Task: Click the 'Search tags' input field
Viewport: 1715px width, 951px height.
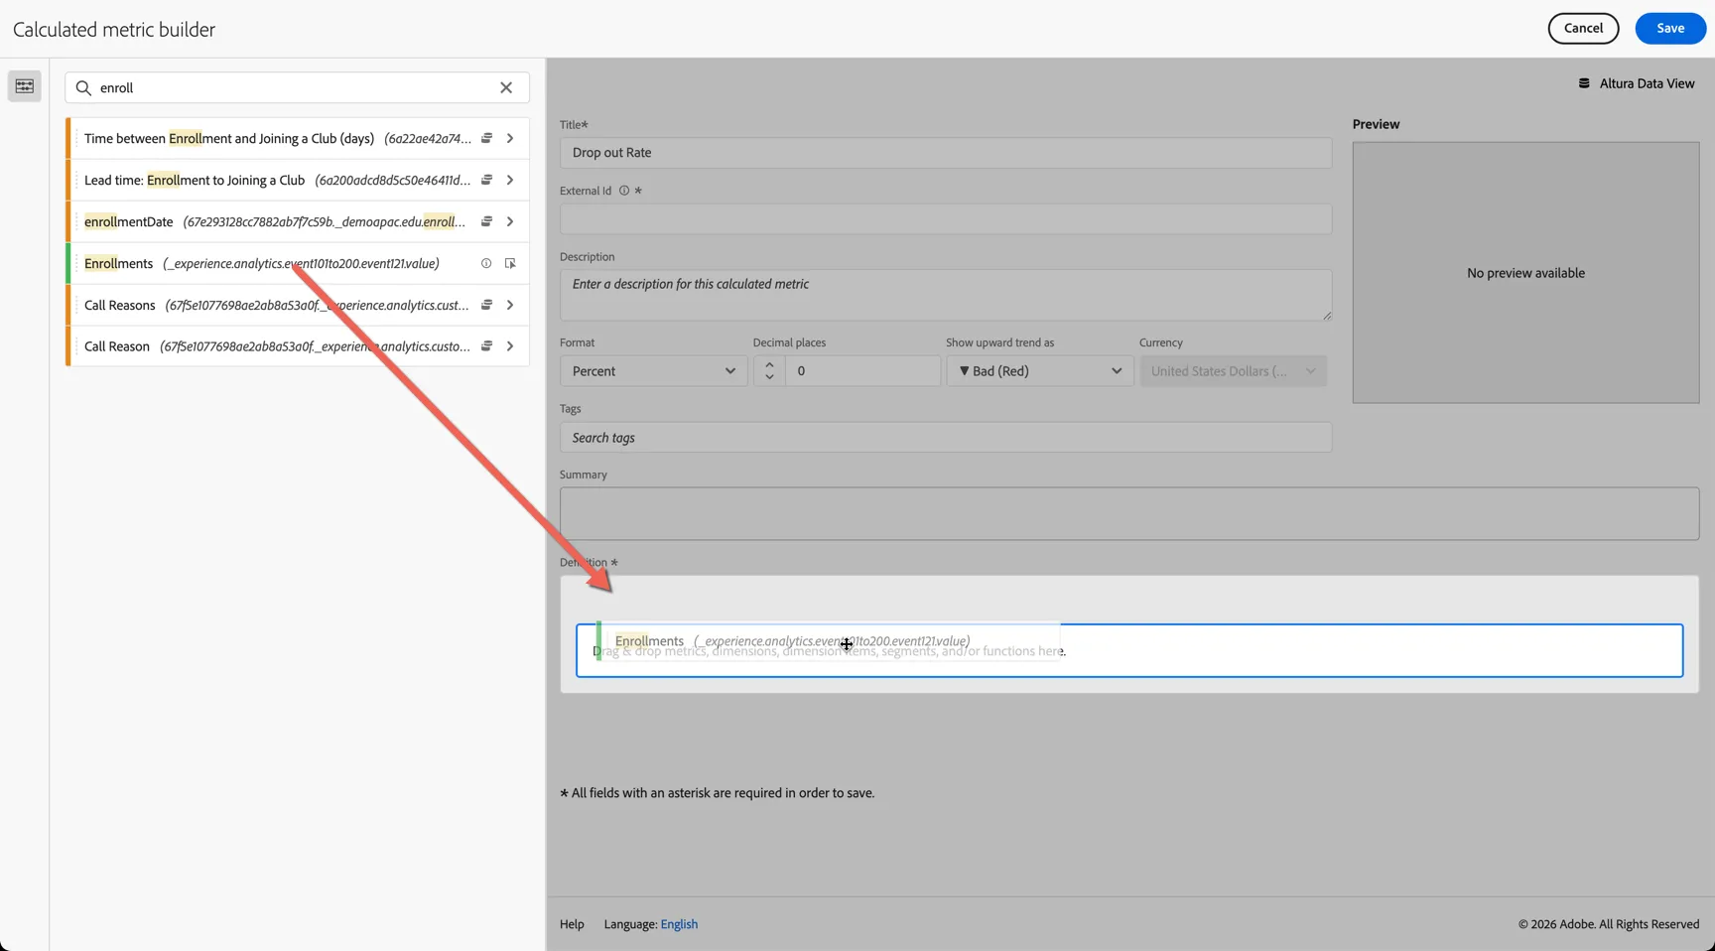Action: tap(946, 438)
